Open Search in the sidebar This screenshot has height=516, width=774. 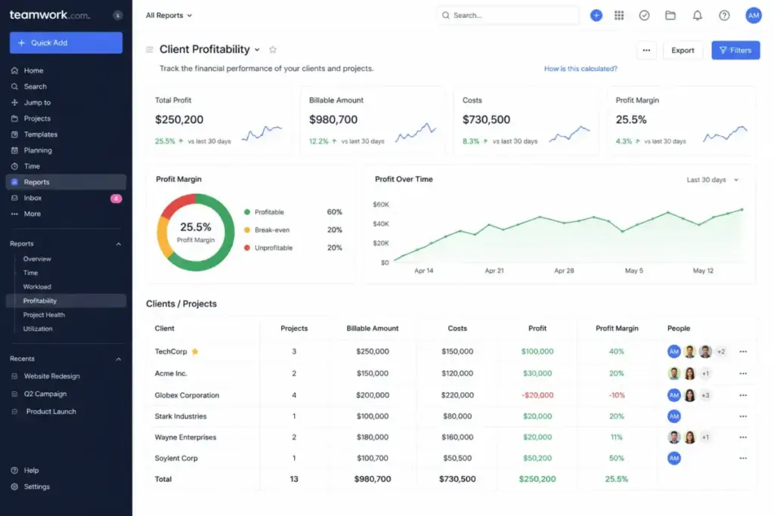[x=66, y=86]
